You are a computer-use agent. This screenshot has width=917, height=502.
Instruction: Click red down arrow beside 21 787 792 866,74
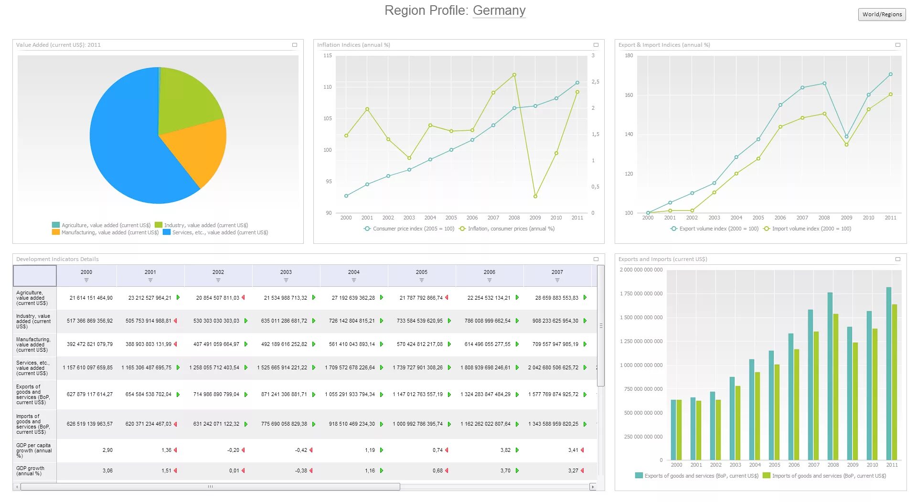[447, 297]
